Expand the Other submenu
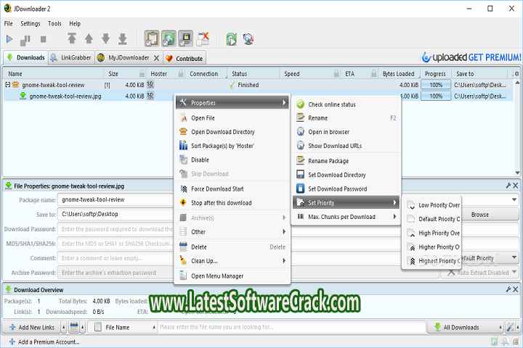The image size is (523, 348). tap(232, 232)
